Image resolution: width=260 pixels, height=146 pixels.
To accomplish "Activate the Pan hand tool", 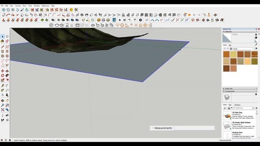I will [x=7, y=101].
